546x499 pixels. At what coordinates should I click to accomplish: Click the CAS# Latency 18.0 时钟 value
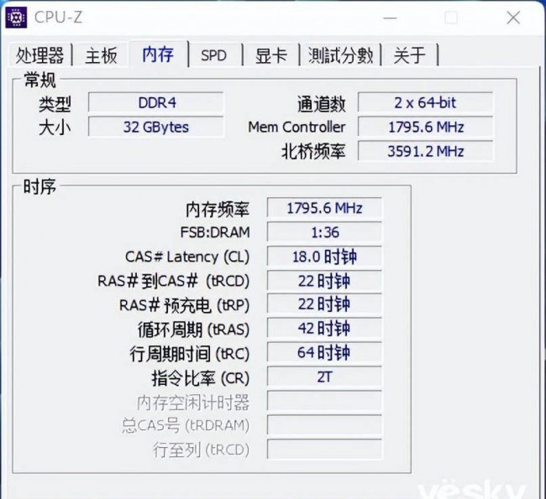[x=324, y=257]
